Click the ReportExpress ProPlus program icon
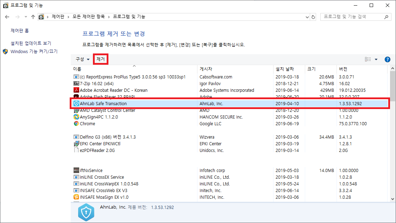 pyautogui.click(x=76, y=77)
